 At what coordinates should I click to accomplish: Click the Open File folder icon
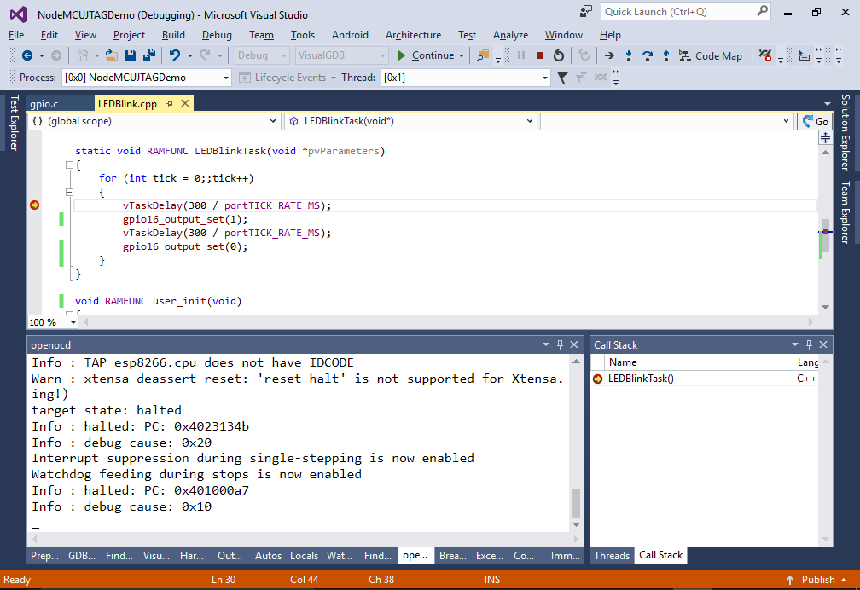(112, 55)
